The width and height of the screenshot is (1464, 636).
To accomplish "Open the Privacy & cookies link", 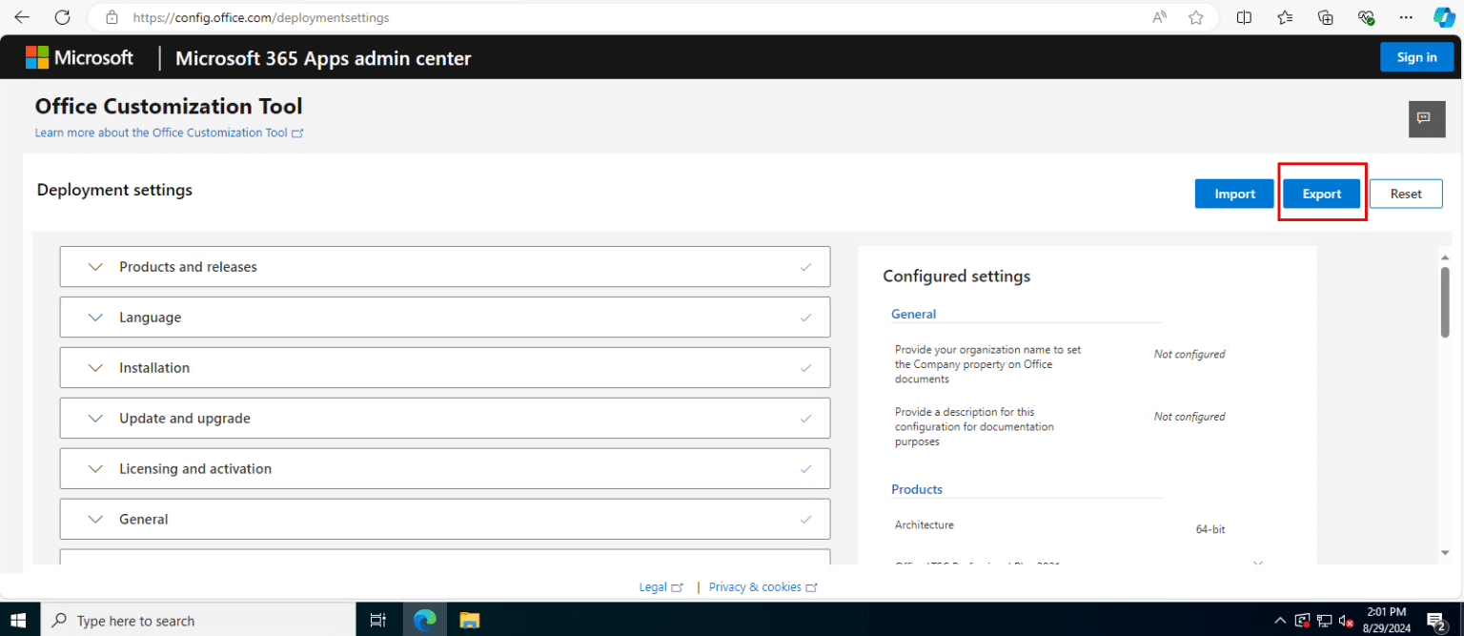I will click(755, 586).
